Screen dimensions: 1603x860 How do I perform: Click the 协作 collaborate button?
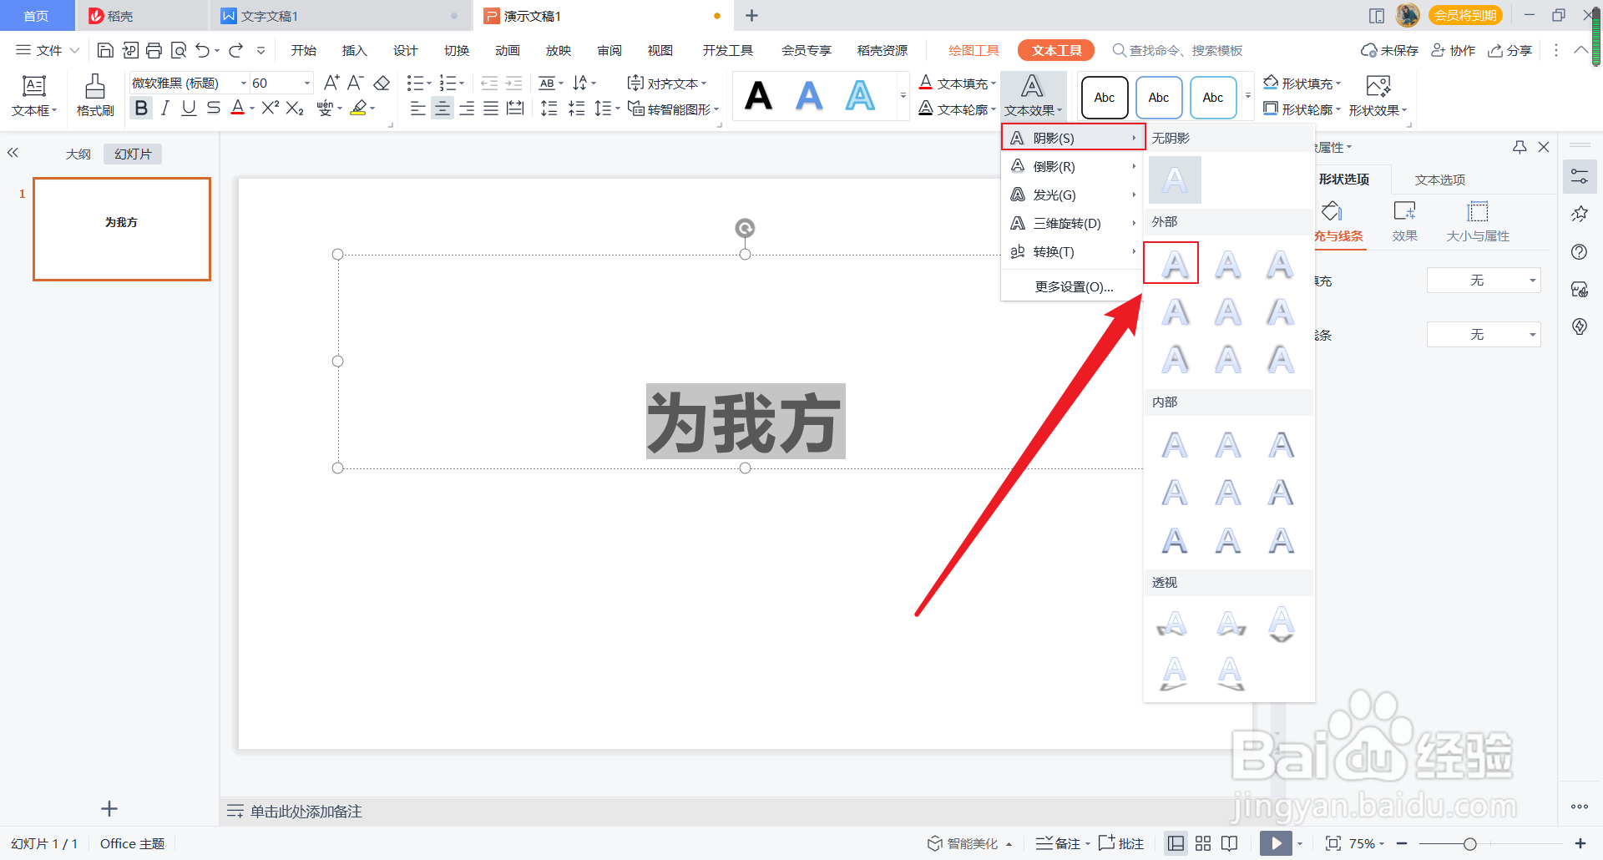(1454, 50)
